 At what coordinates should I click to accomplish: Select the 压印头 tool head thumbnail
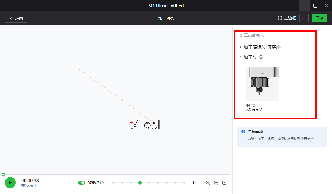262,84
